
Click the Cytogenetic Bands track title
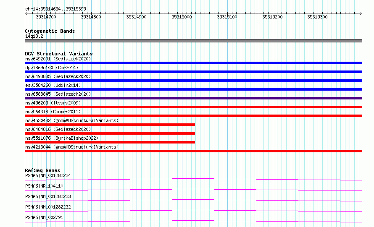(x=50, y=31)
